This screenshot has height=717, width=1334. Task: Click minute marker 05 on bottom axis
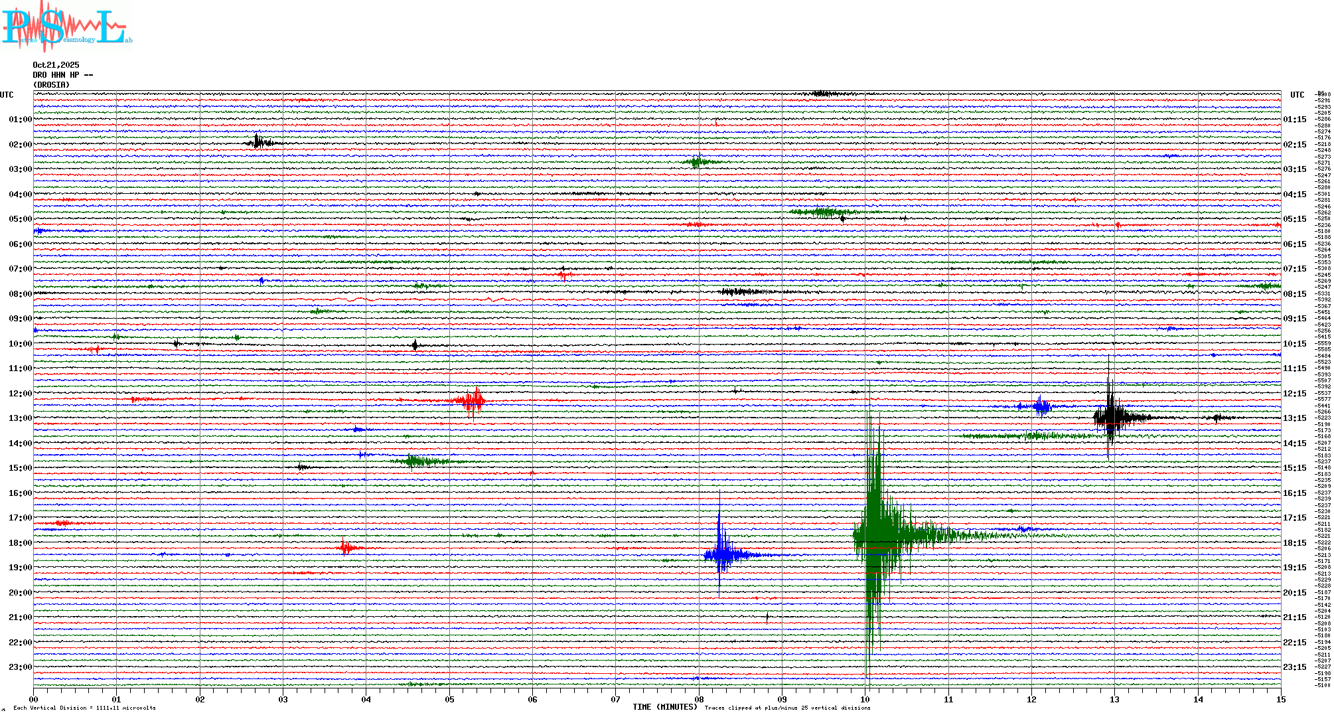(449, 699)
